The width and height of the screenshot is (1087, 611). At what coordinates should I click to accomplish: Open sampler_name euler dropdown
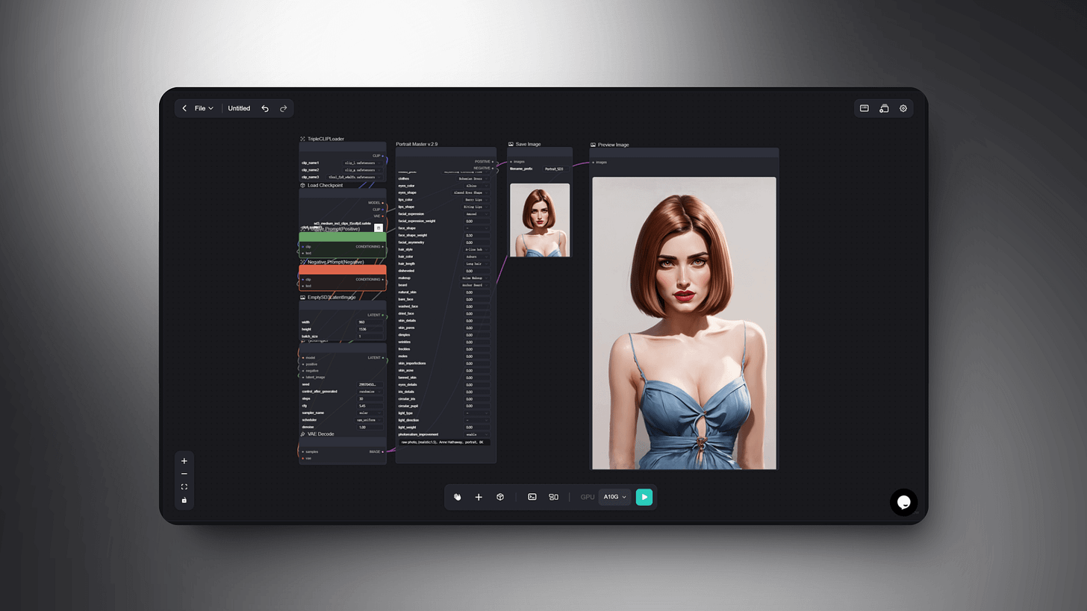tap(370, 413)
